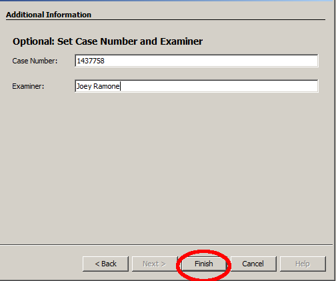336x281 pixels.
Task: Go to previous step with Back
Action: 105,264
